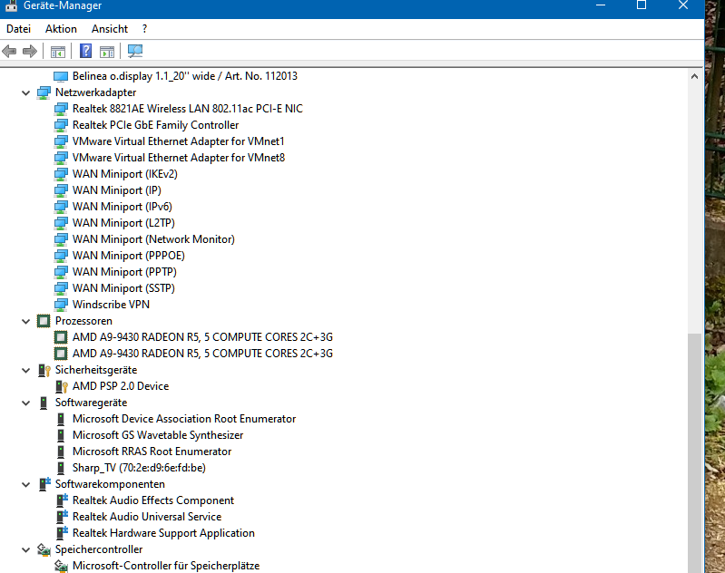Click the Belinea o.display monitor icon
725x573 pixels.
pos(61,76)
